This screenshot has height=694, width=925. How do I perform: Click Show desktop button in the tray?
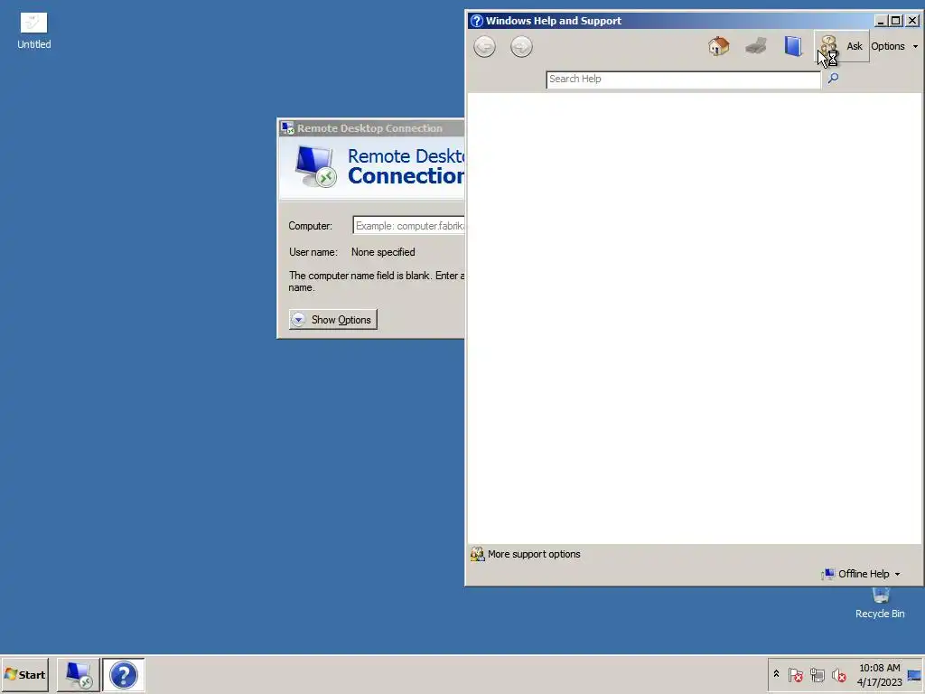coord(914,674)
